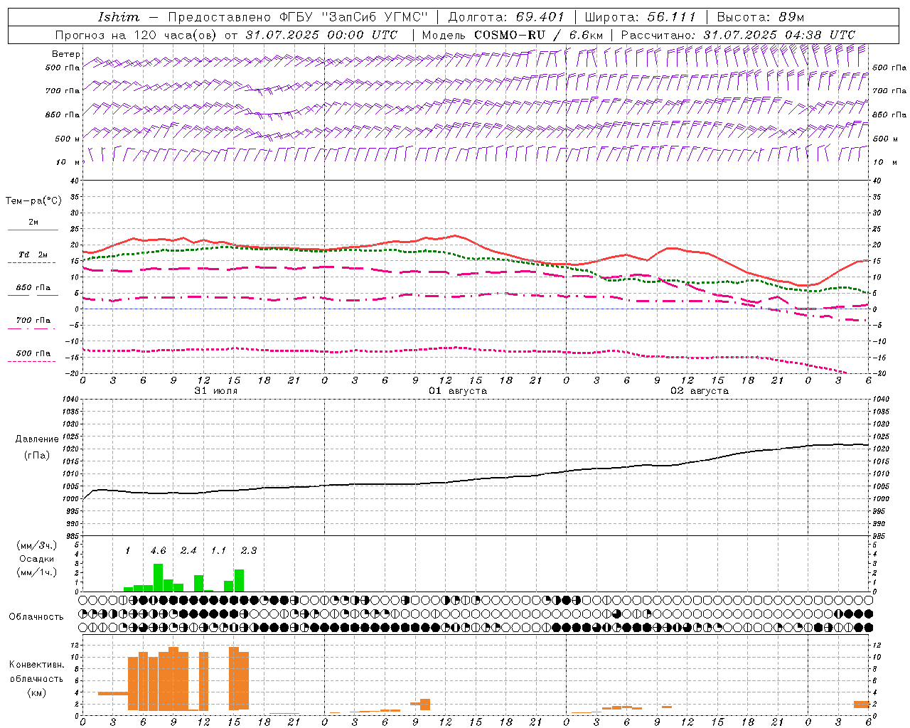The width and height of the screenshot is (910, 728).
Task: Click the 'Рассчитано: 31.07.2025 04:38 UTC' timestamp
Action: (738, 35)
